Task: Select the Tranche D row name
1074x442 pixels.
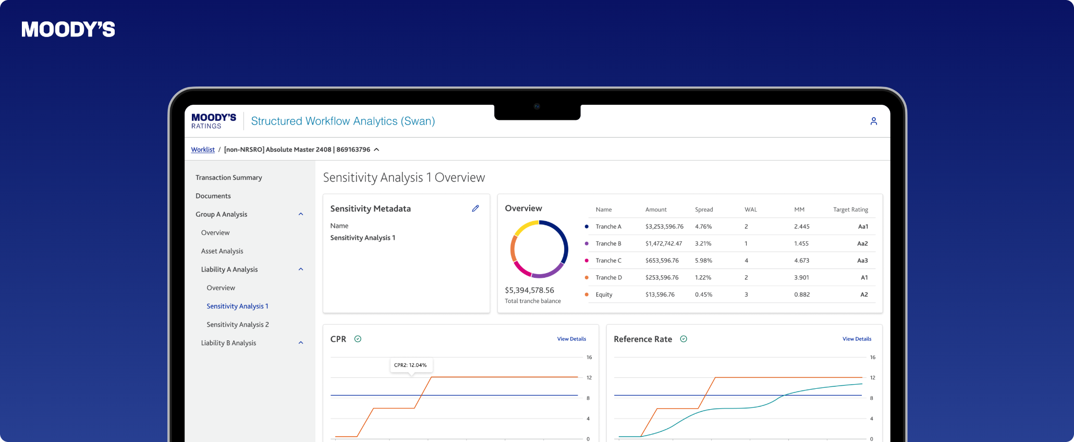Action: (609, 278)
